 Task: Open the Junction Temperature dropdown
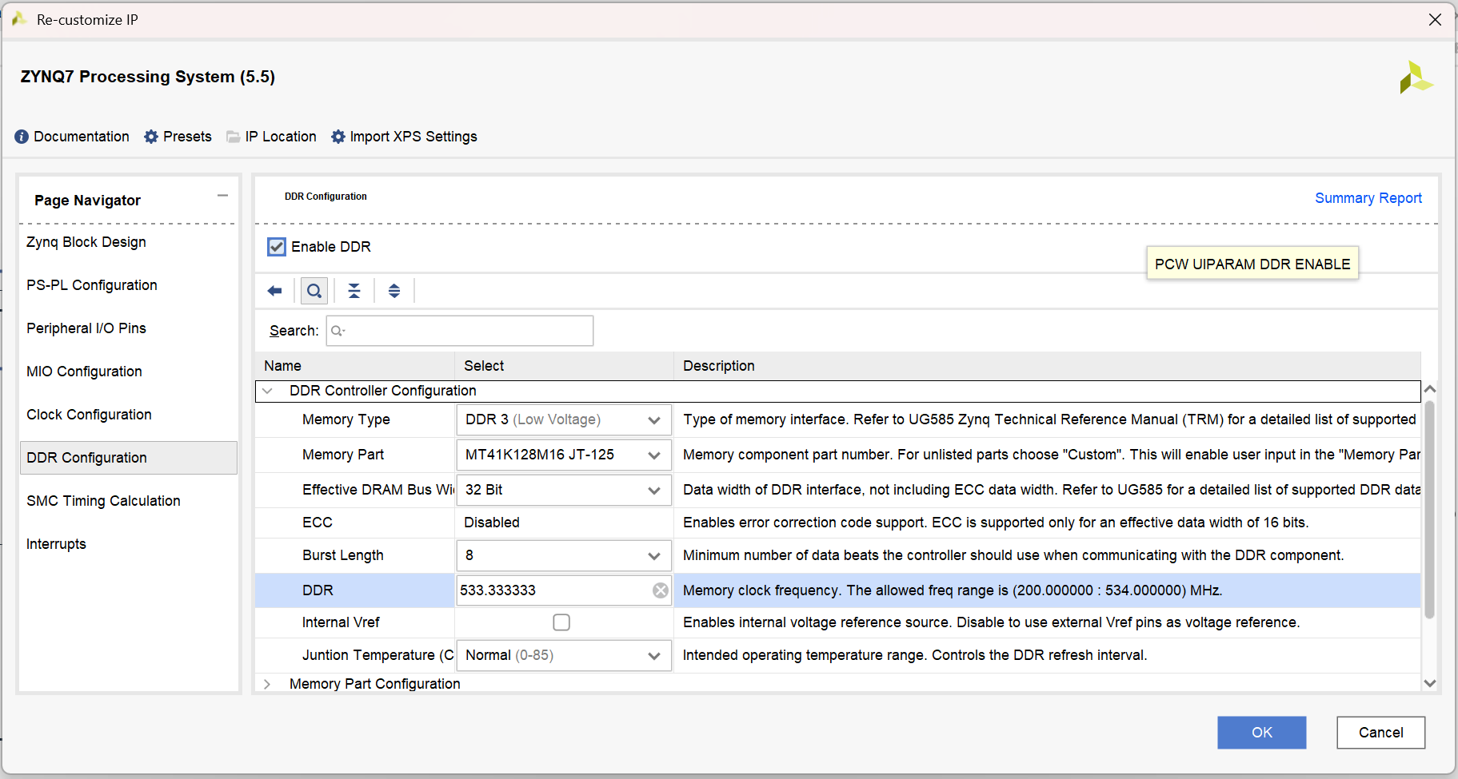[564, 655]
